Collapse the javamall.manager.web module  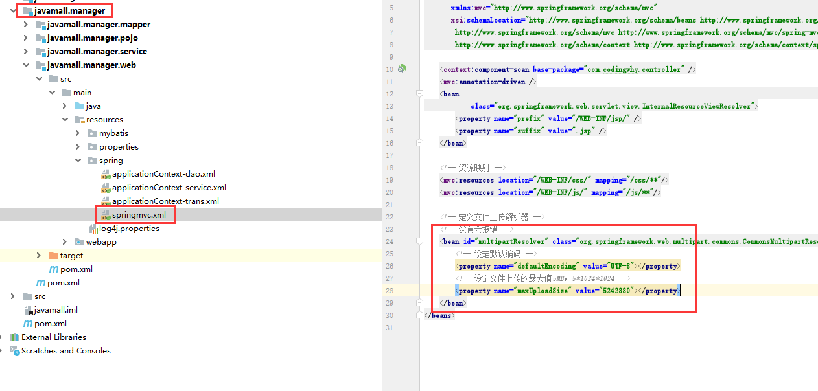[26, 65]
